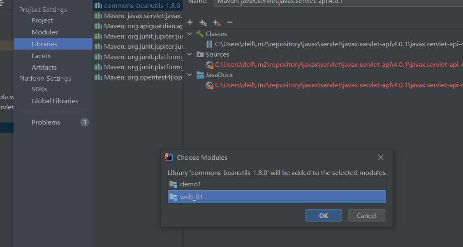The height and width of the screenshot is (247, 463).
Task: Open the Problems page
Action: pos(46,122)
